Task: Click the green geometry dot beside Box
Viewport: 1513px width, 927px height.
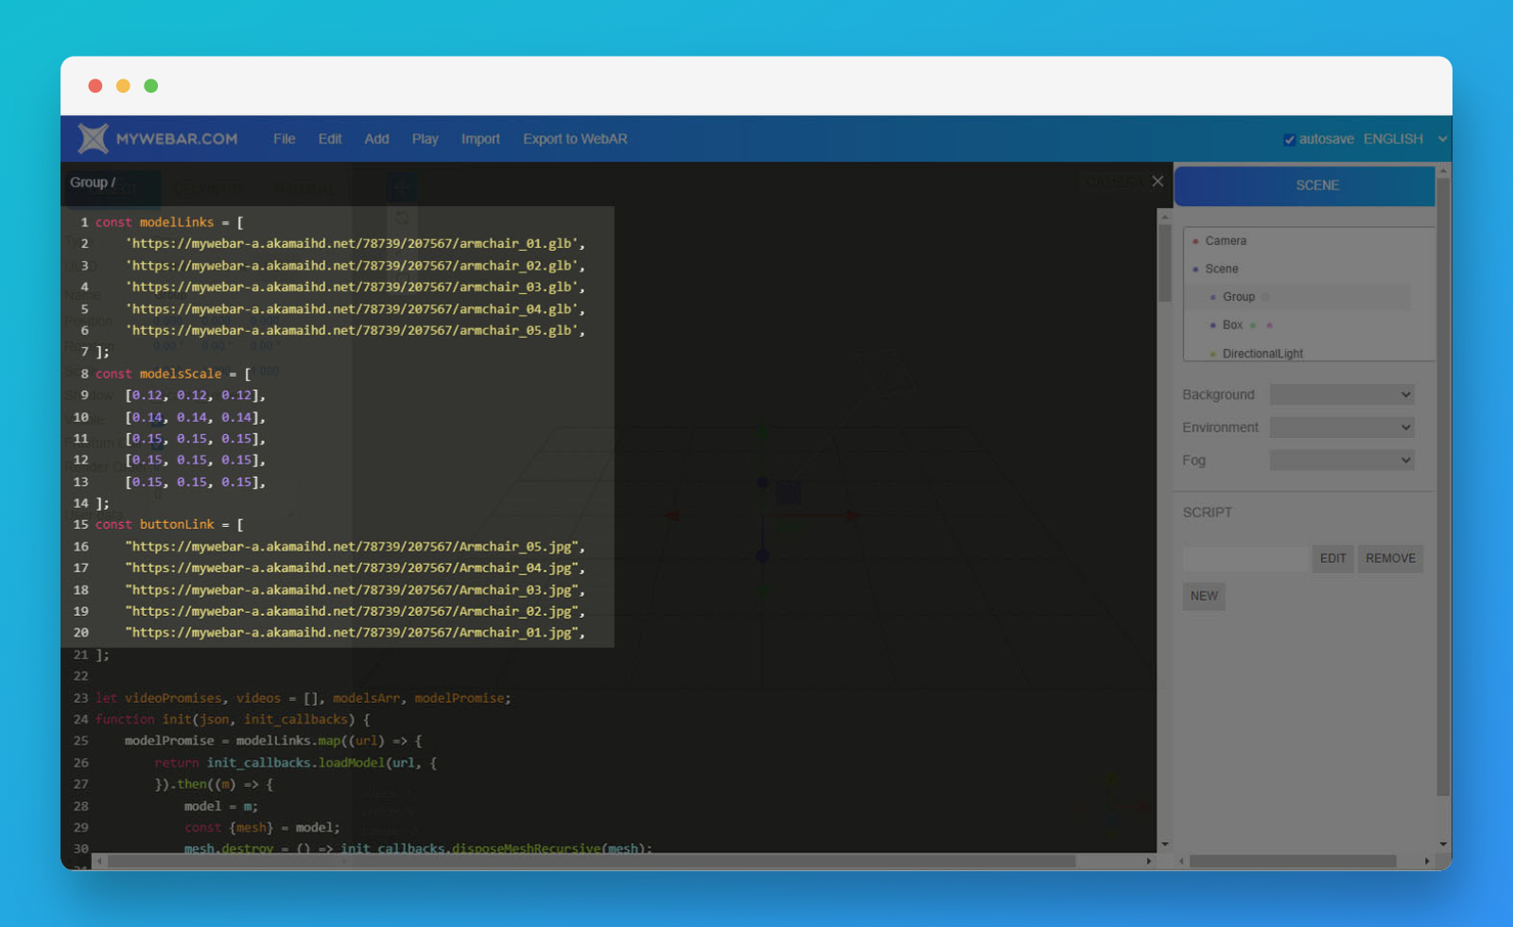Action: pos(1253,325)
